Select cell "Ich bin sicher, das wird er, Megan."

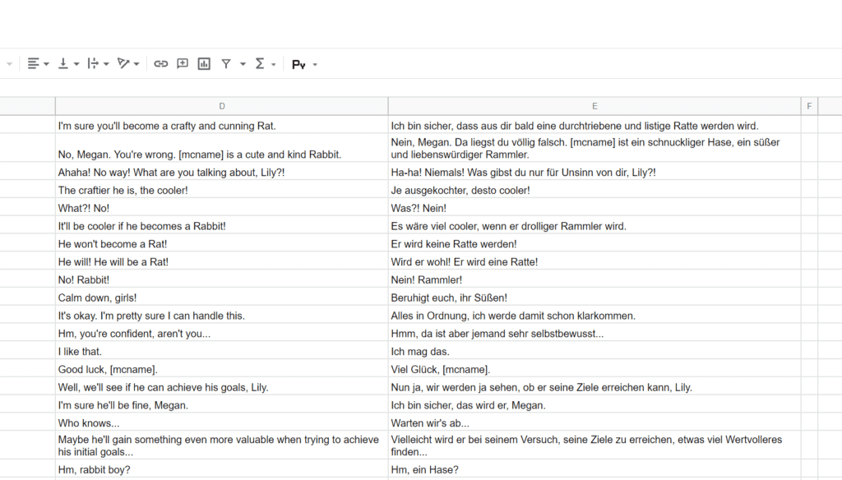click(594, 404)
